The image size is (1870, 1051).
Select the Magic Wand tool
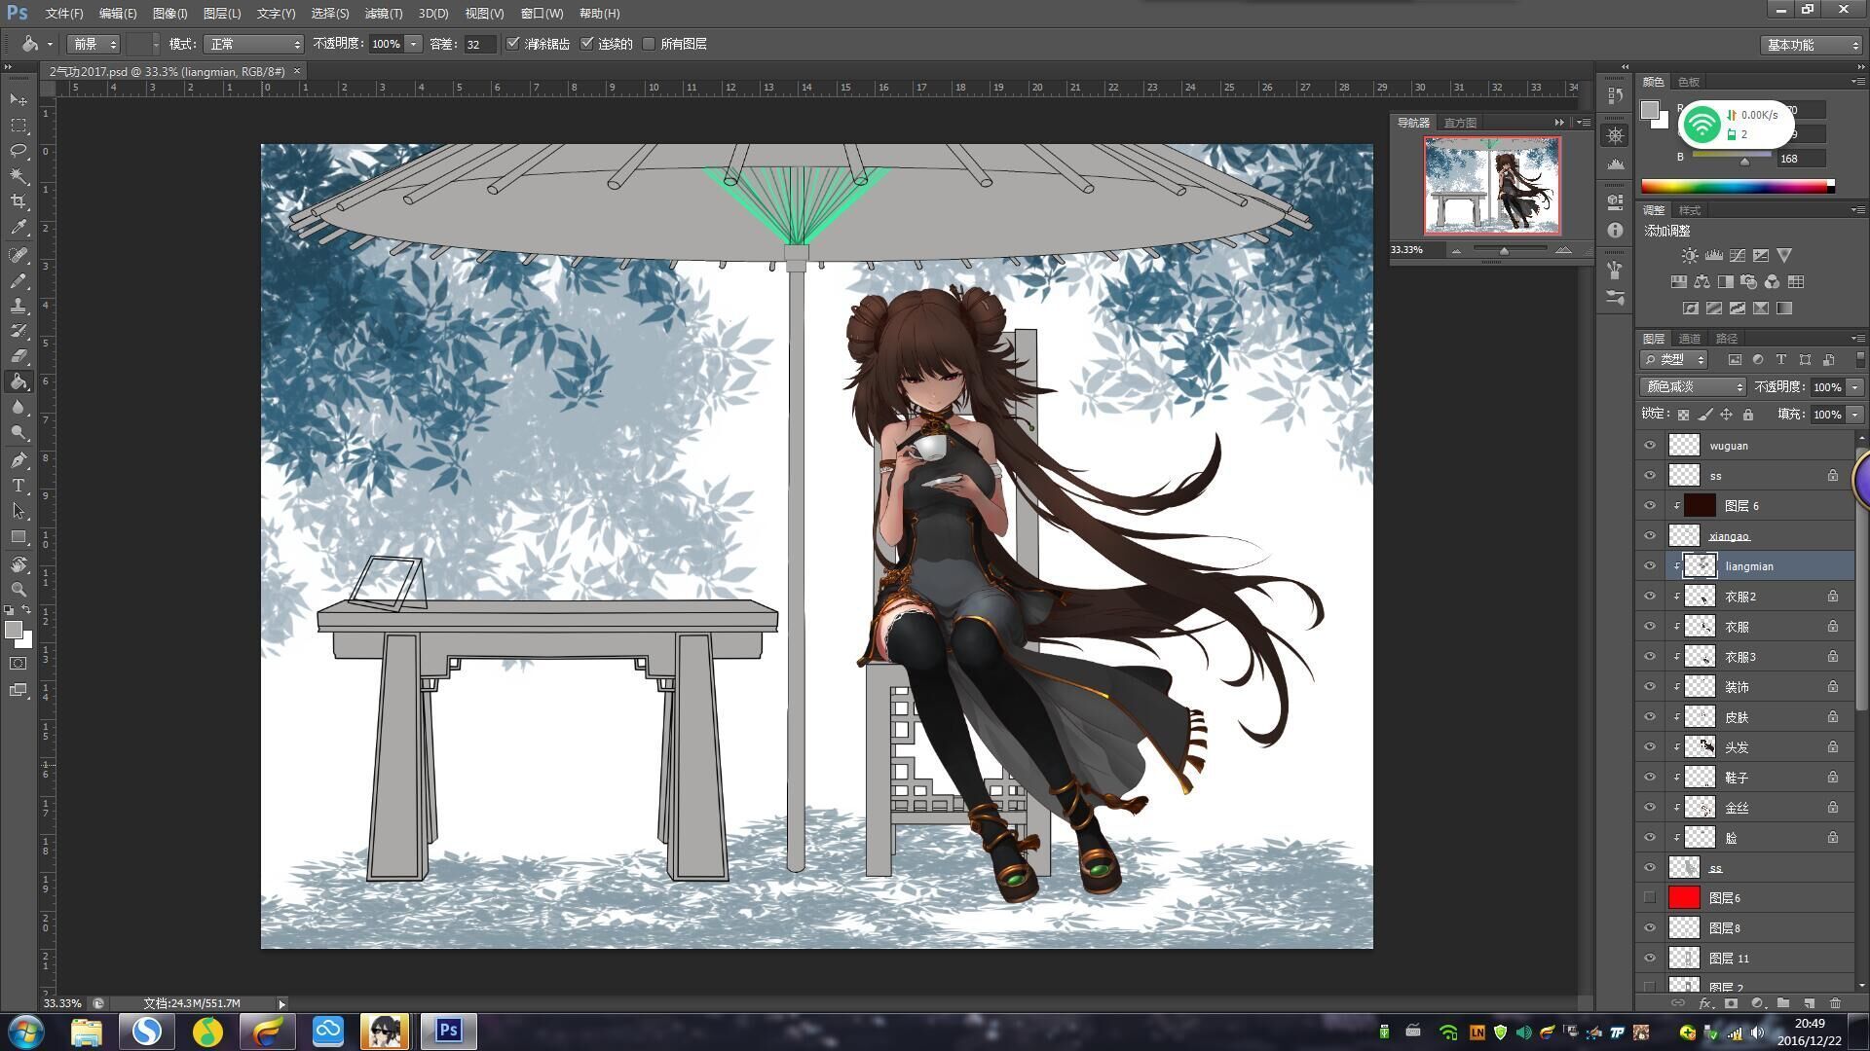coord(19,176)
